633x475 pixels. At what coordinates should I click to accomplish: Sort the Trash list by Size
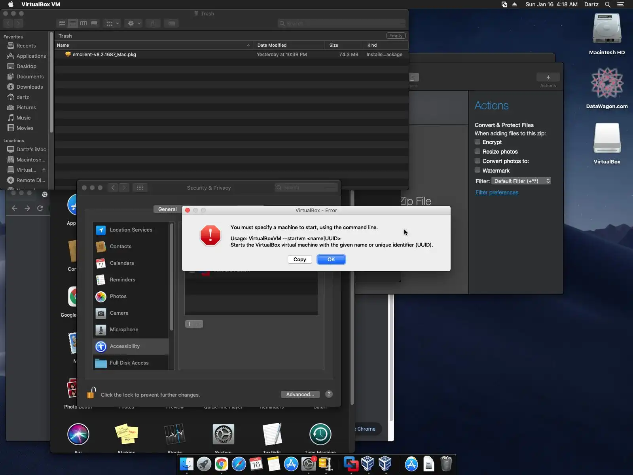pyautogui.click(x=343, y=45)
